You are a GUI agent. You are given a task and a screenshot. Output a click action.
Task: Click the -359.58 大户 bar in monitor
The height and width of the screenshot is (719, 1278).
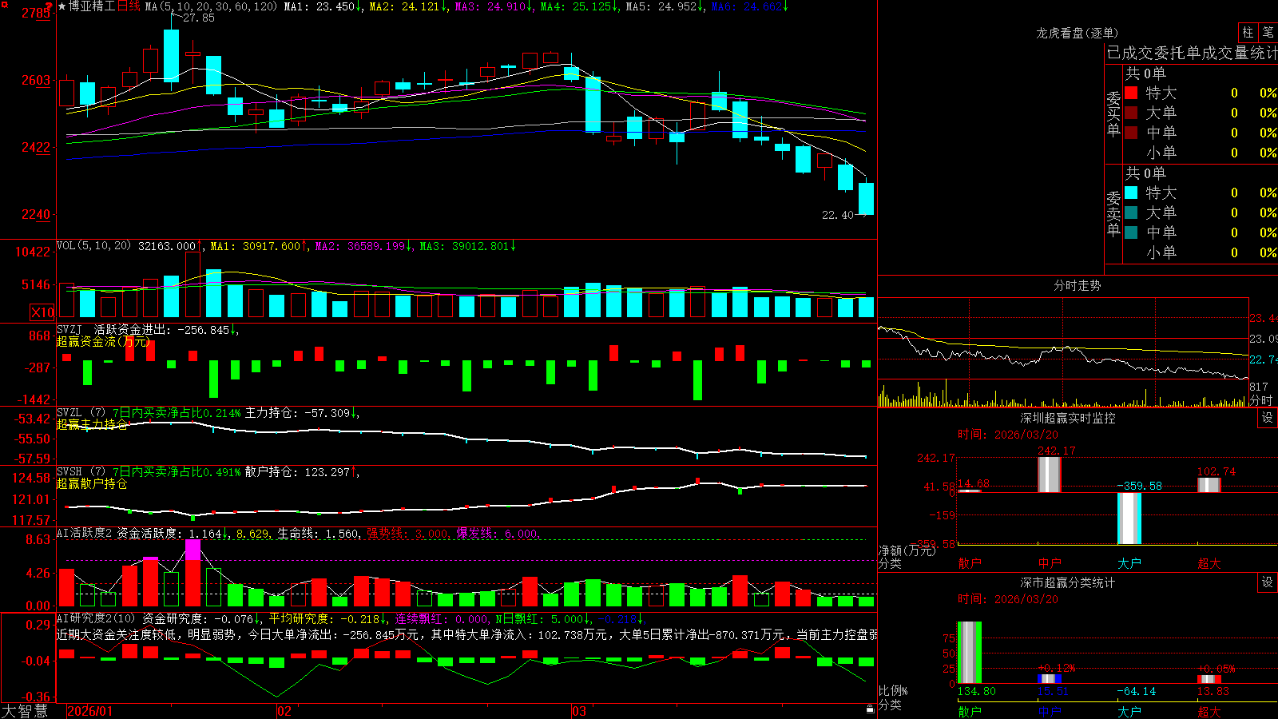click(1129, 518)
